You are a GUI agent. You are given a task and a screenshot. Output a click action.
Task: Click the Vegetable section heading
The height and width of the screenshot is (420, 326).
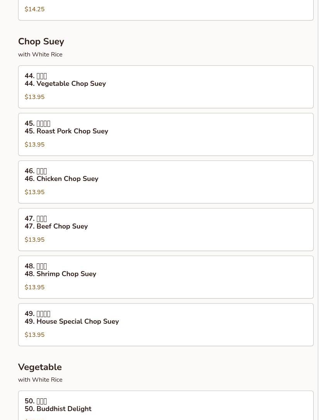pos(40,367)
